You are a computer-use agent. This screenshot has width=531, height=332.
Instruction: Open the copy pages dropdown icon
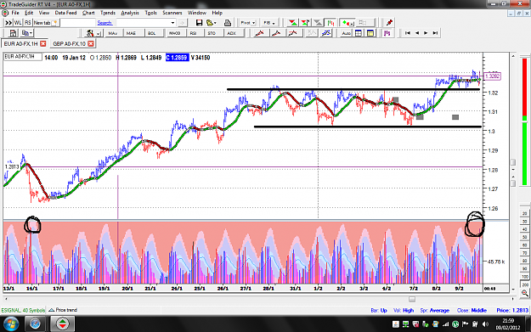click(x=27, y=33)
